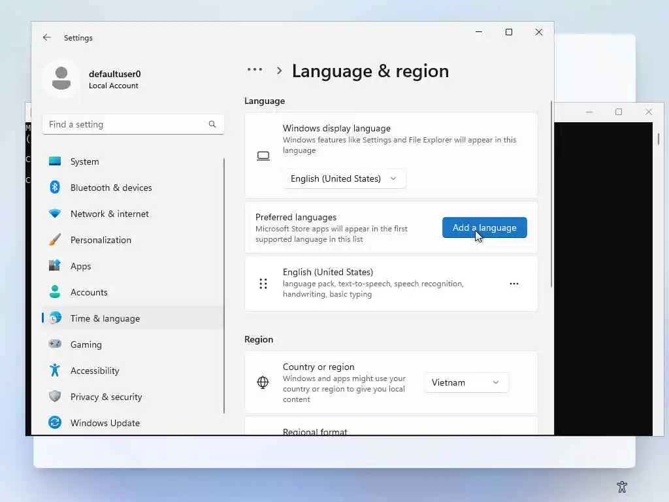Click the breadcrumb ellipsis before Language & region

(255, 69)
